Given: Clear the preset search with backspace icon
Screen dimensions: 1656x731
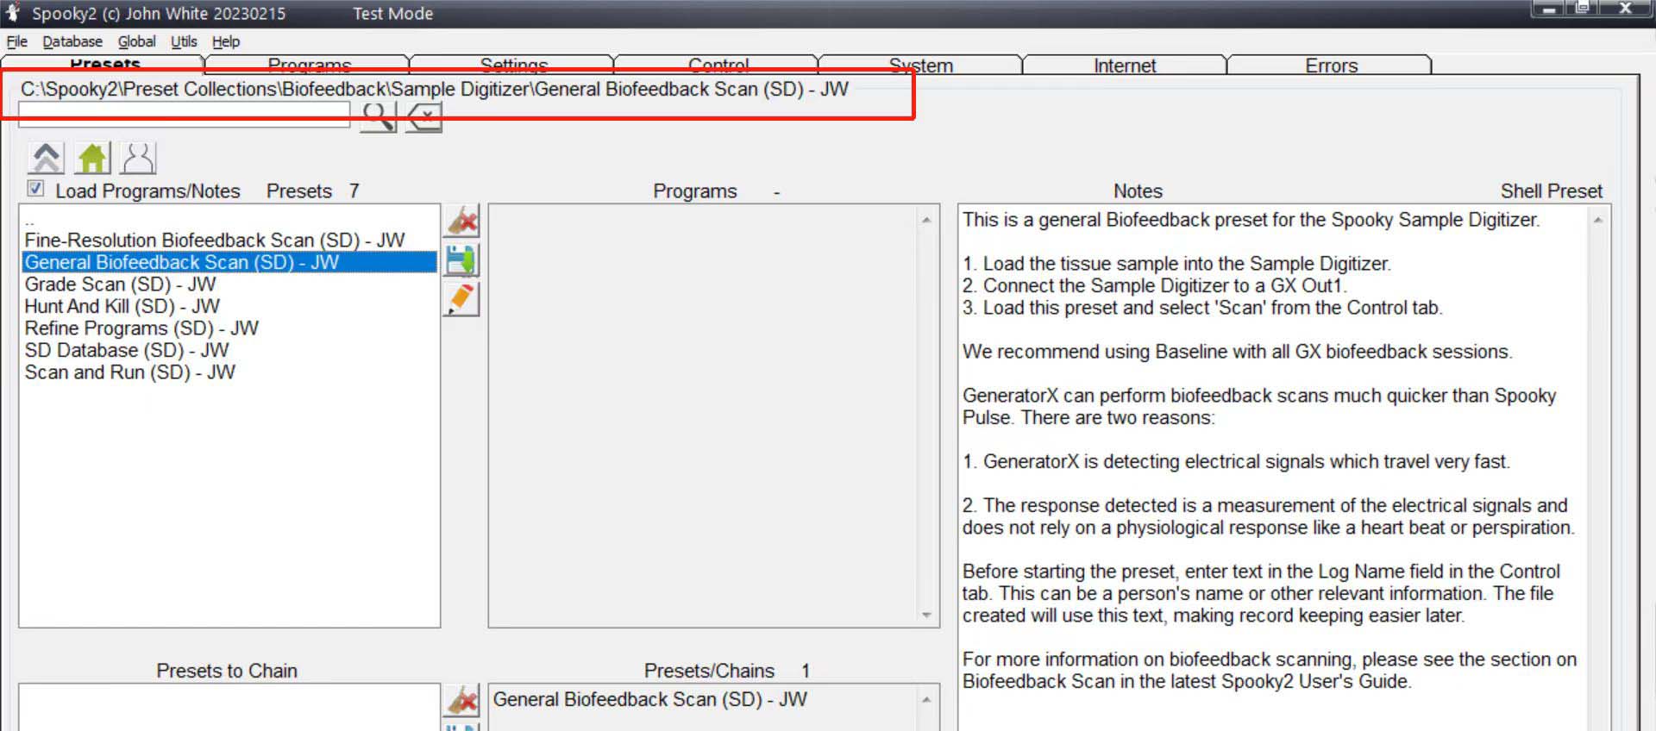Looking at the screenshot, I should click(424, 117).
